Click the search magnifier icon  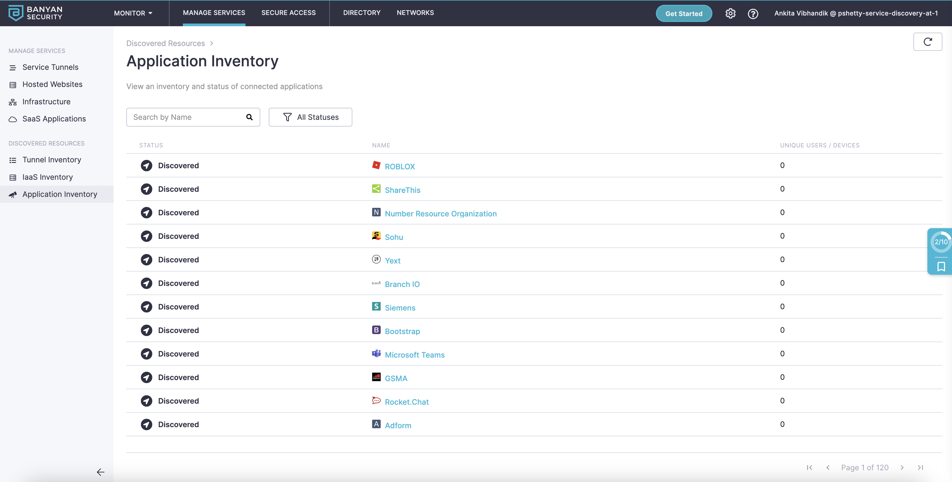pyautogui.click(x=250, y=117)
